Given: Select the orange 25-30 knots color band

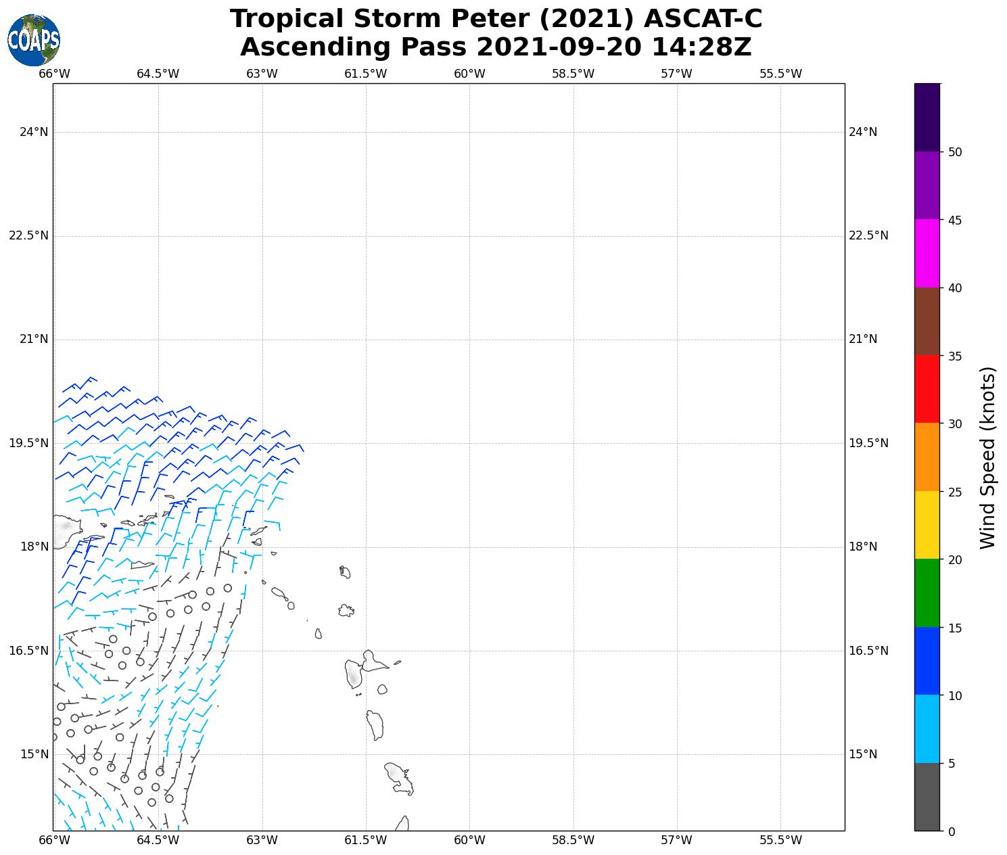Looking at the screenshot, I should [x=927, y=457].
